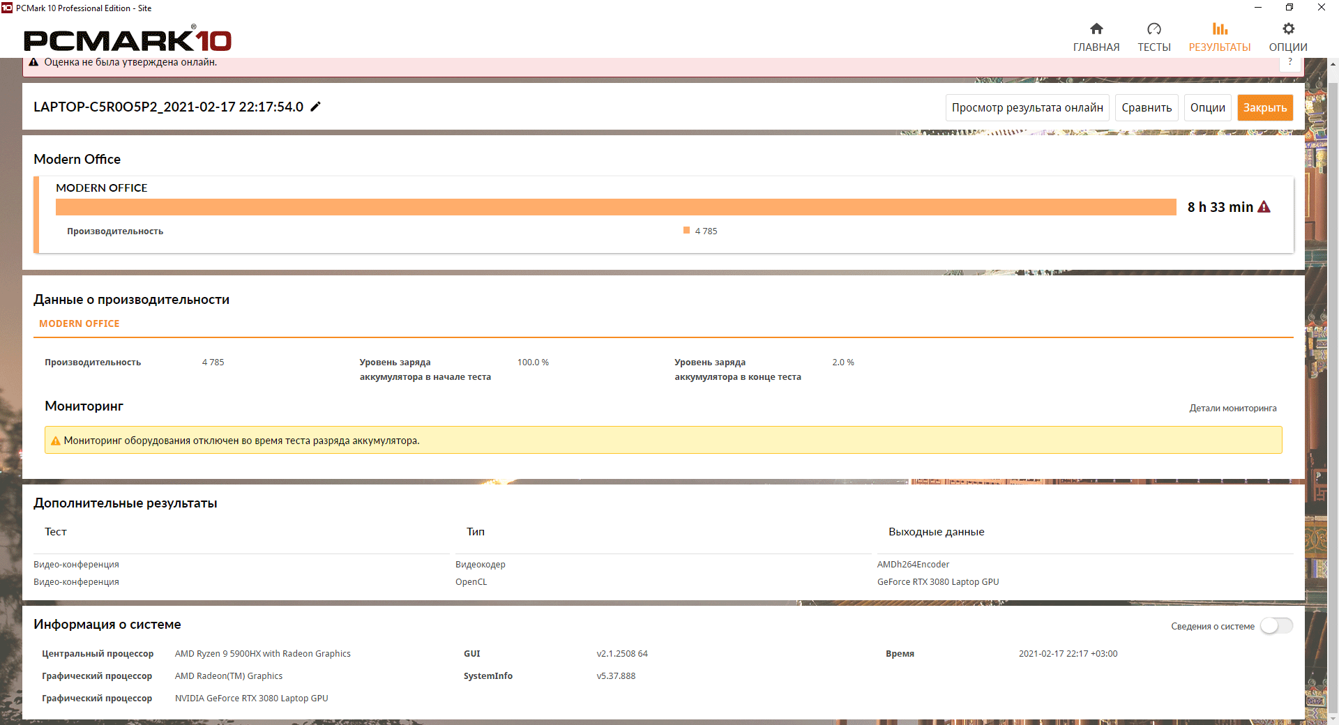The height and width of the screenshot is (725, 1339).
Task: Minimize the PCMark 10 window
Action: [1258, 8]
